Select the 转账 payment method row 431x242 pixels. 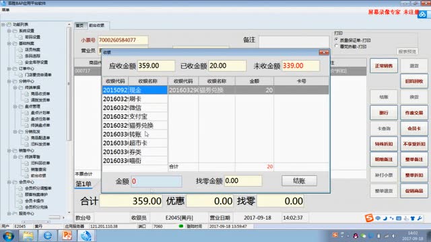[x=135, y=134]
